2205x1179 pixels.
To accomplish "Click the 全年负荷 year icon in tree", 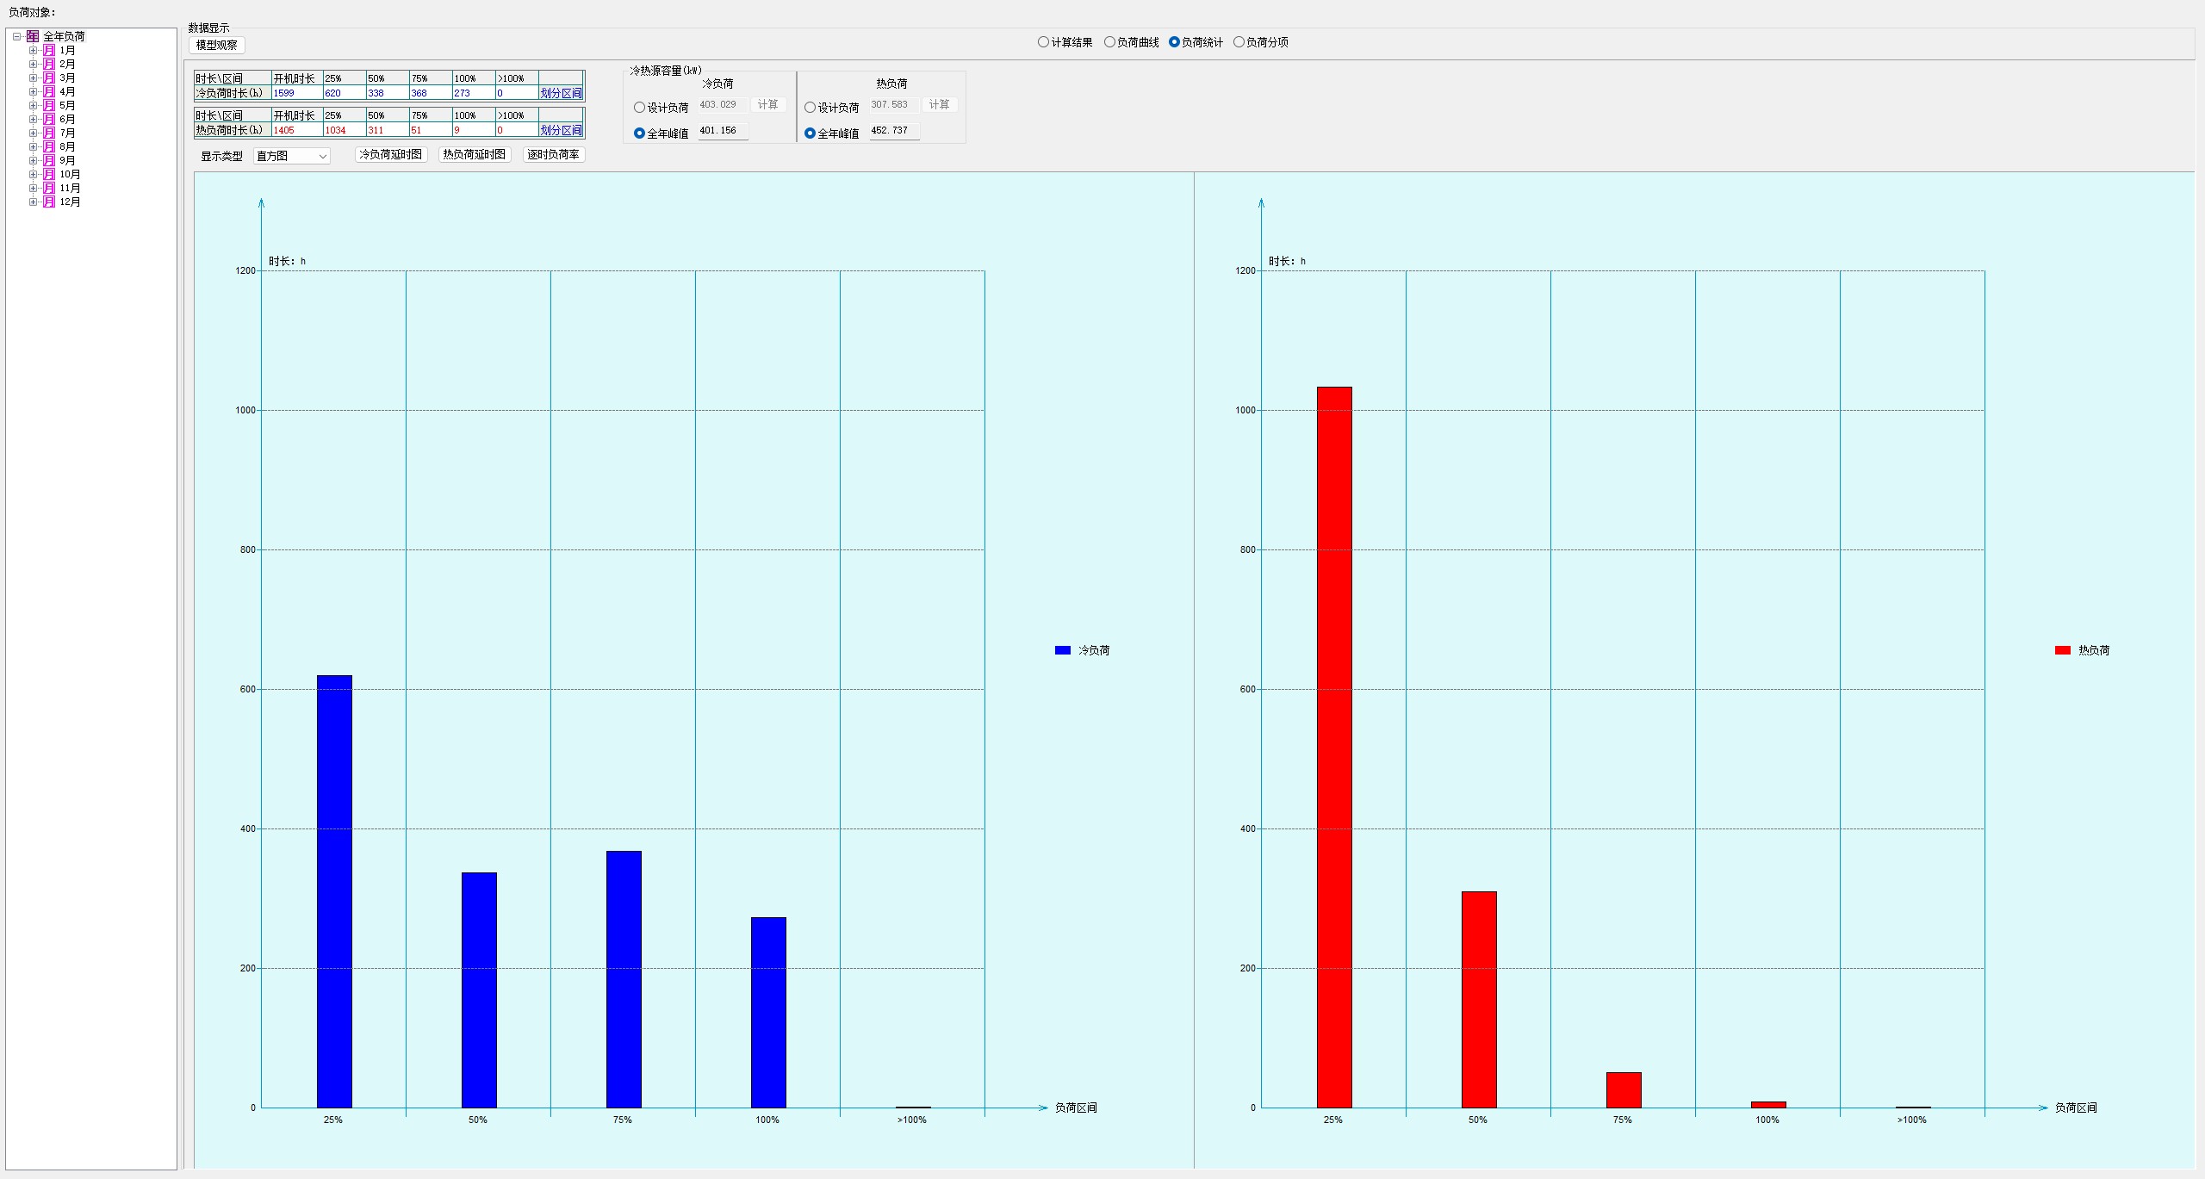I will click(x=33, y=36).
